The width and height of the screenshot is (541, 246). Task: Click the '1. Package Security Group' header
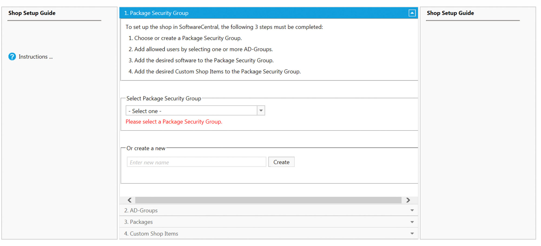(269, 13)
